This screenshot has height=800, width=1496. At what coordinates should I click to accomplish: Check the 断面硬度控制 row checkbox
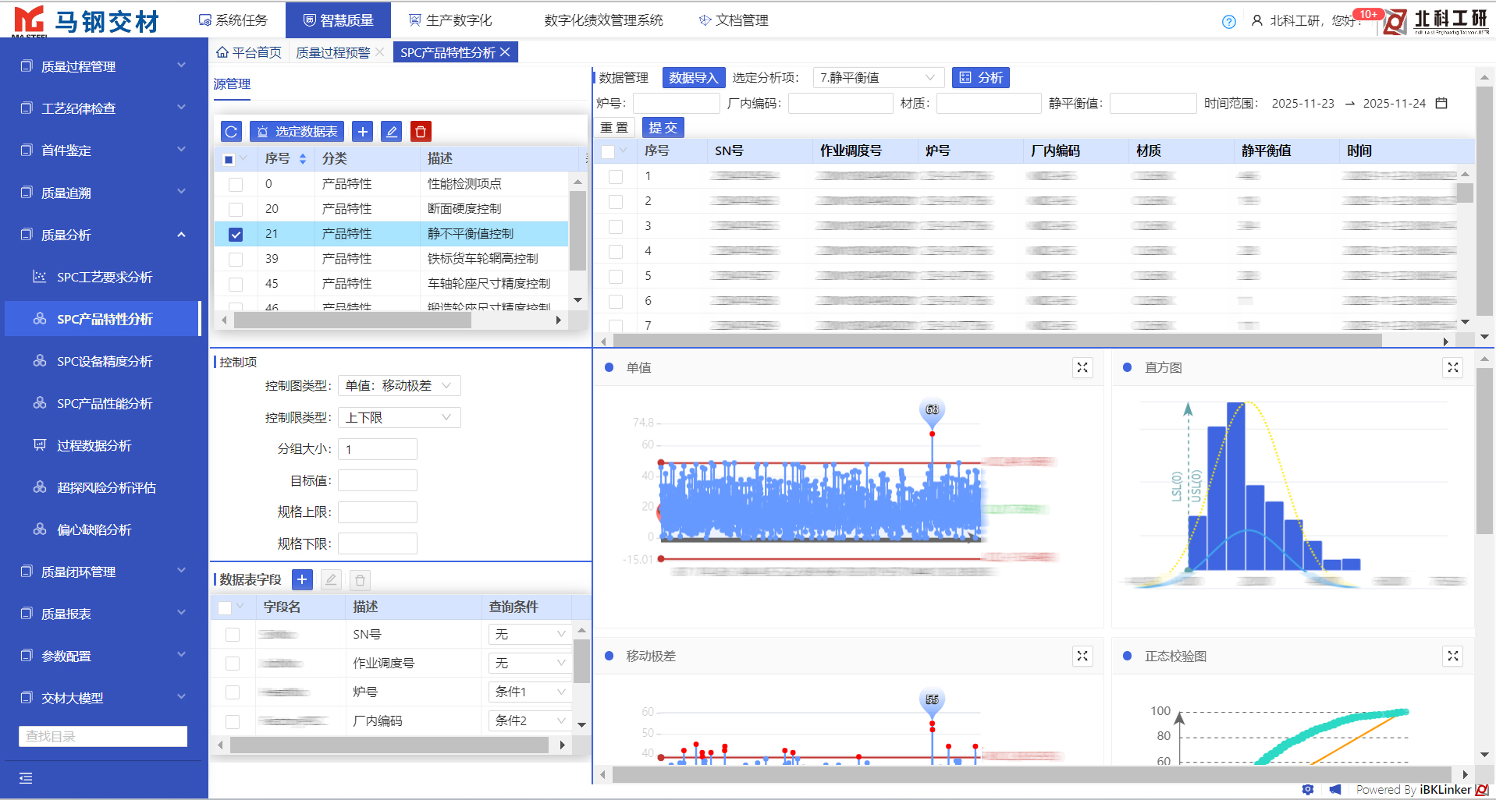[x=236, y=209]
